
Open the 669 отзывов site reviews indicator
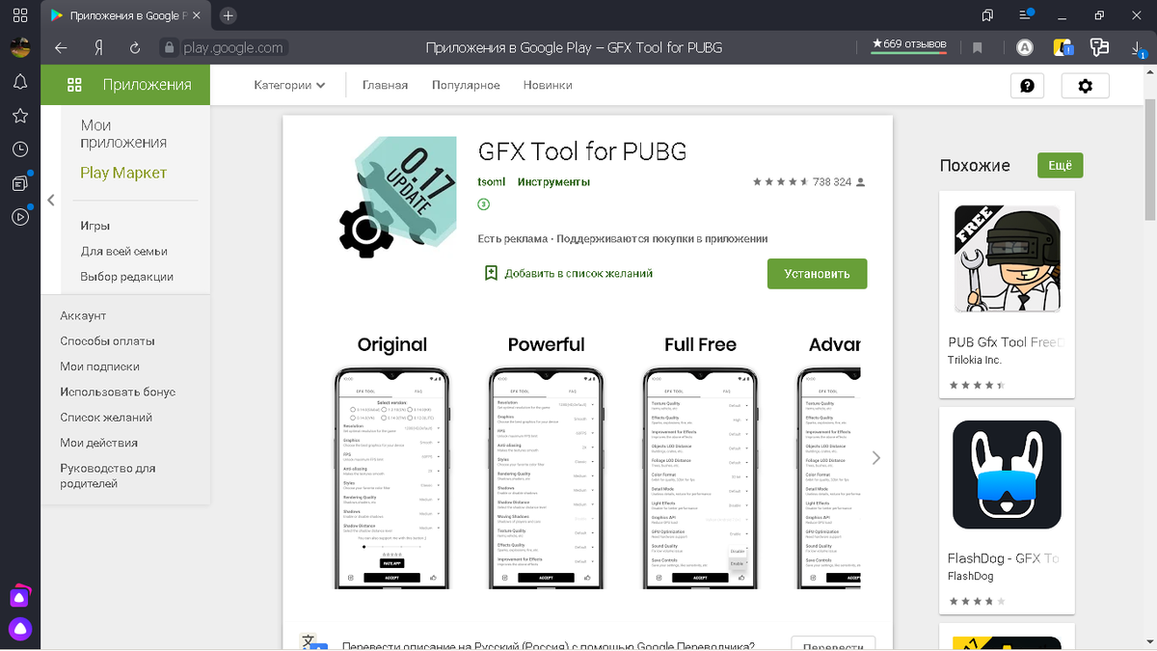909,45
